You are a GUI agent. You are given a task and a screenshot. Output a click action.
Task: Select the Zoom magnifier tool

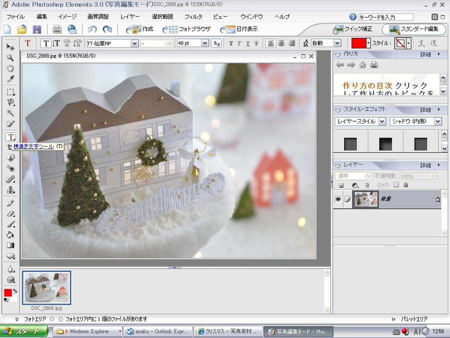coord(10,58)
